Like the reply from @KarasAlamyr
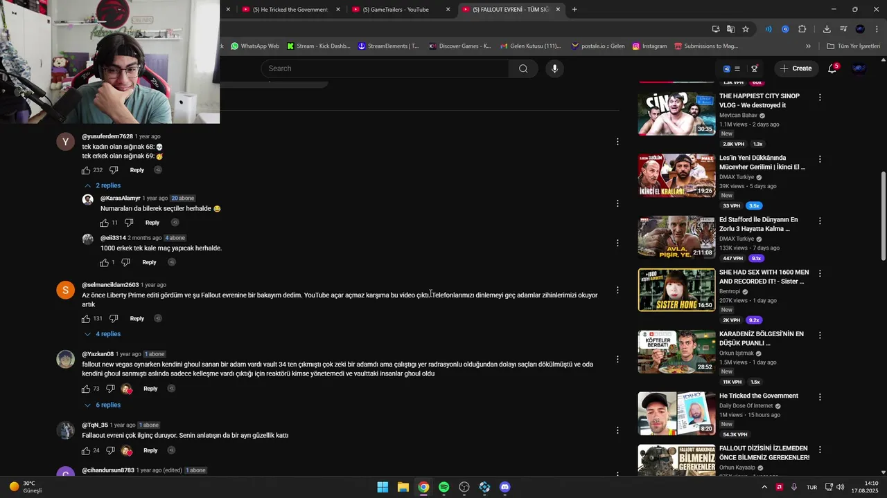 (104, 223)
